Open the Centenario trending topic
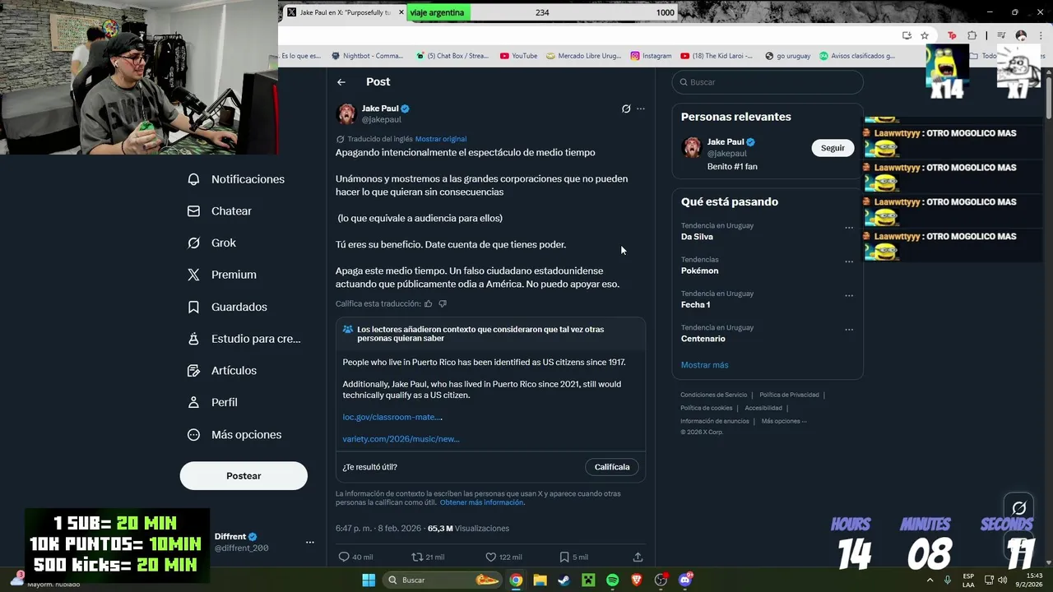 [x=703, y=339]
